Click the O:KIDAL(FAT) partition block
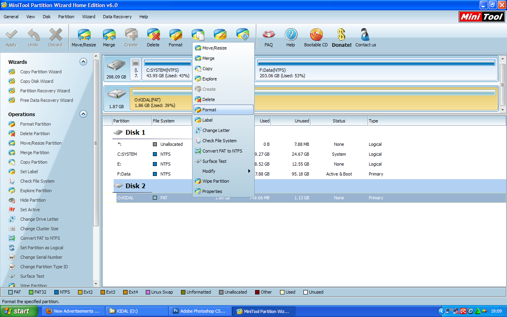Screen dimensions: 507x317 coord(314,99)
